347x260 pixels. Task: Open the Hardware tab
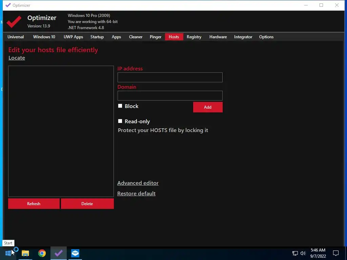(218, 37)
